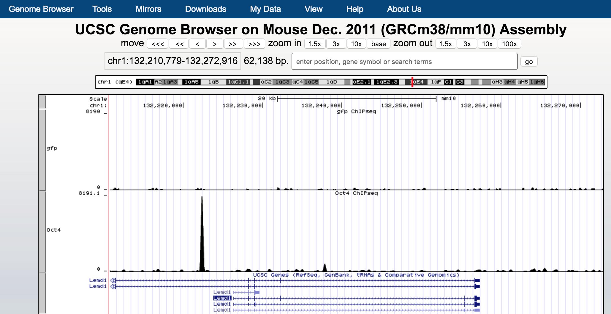Click the highlighted Lemd1 gene transcript
The height and width of the screenshot is (314, 611).
click(222, 298)
